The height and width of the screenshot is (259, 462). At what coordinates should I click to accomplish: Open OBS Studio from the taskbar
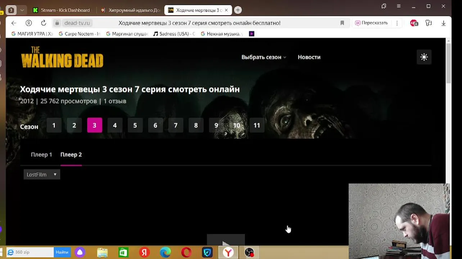[x=249, y=253]
